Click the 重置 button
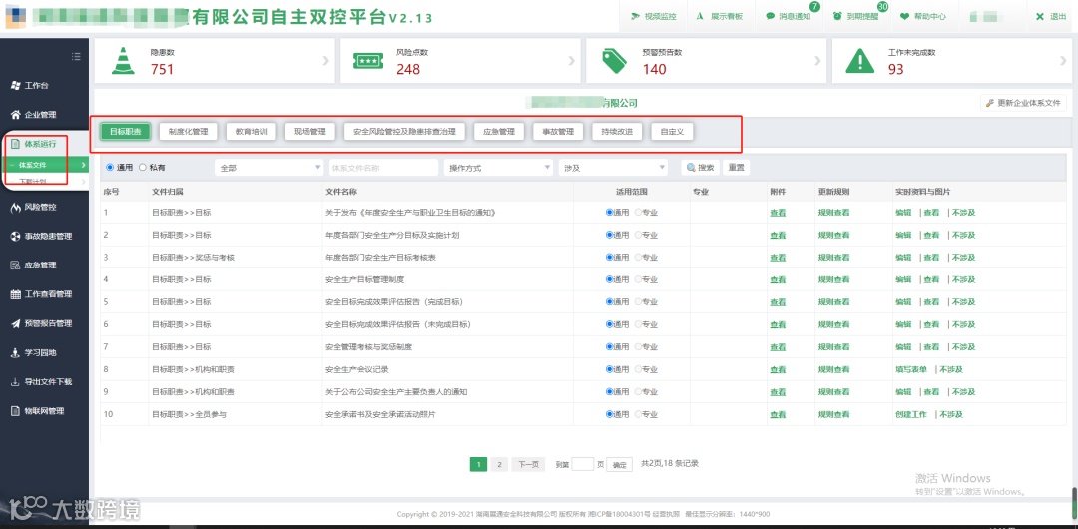The height and width of the screenshot is (529, 1078). click(x=736, y=167)
